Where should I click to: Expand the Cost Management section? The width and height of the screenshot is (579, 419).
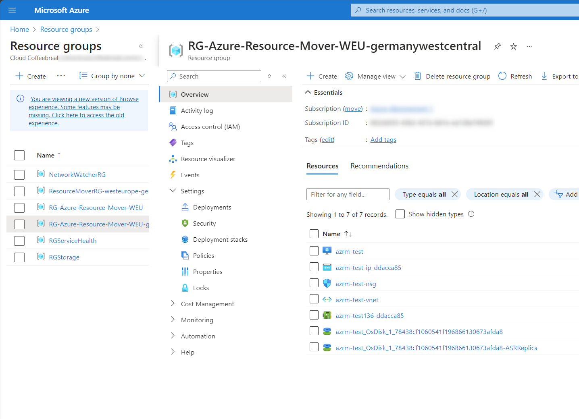pos(207,304)
